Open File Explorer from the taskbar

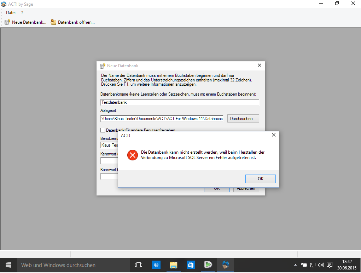(x=173, y=265)
